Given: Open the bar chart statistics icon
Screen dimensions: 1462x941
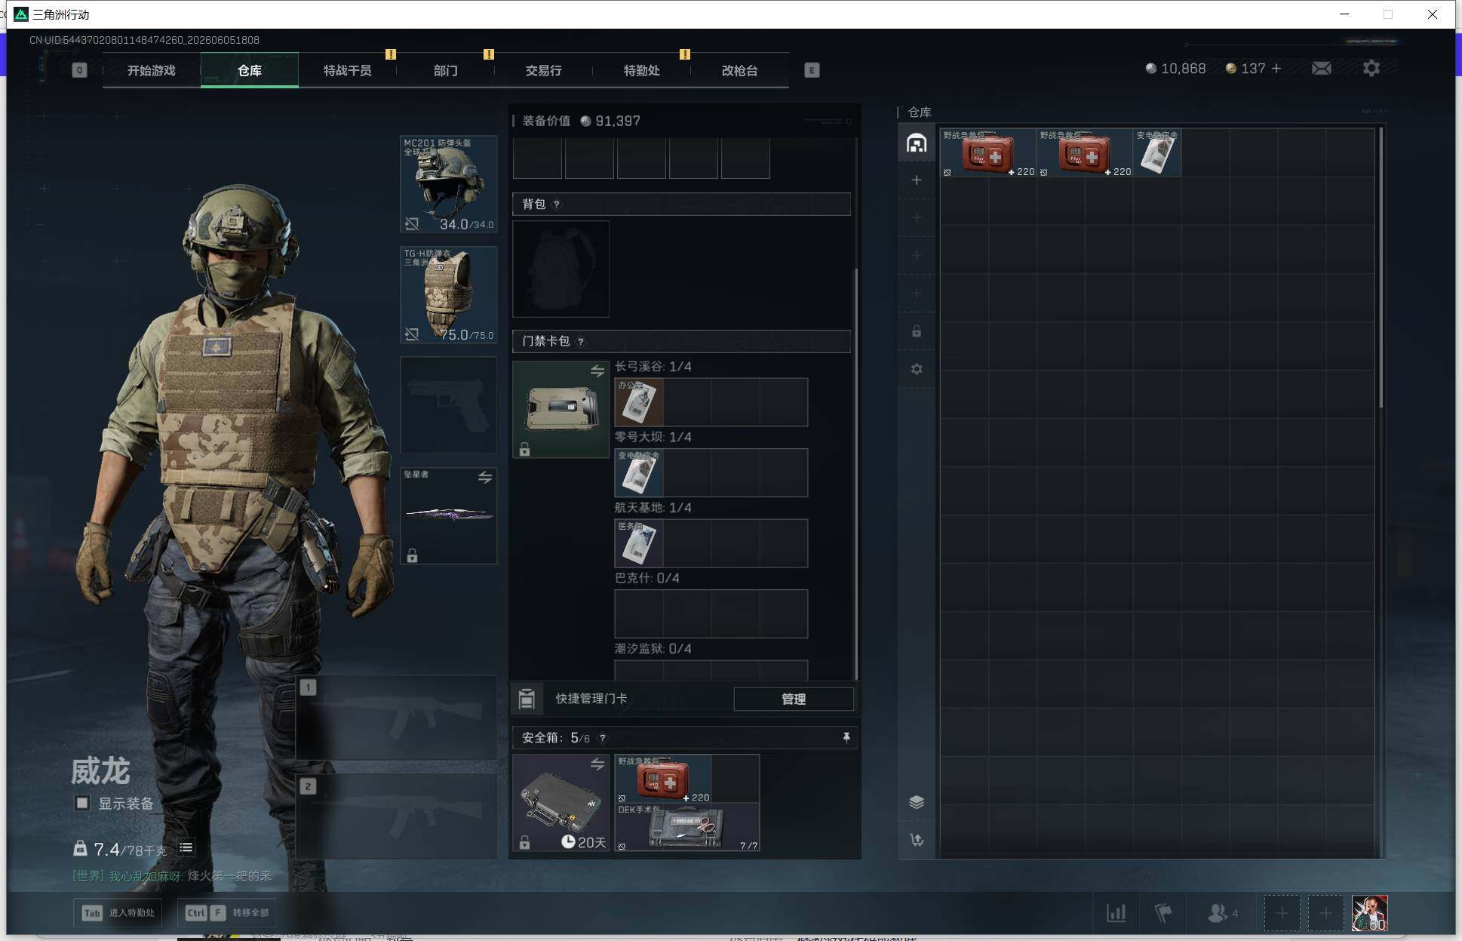Looking at the screenshot, I should pos(1116,913).
